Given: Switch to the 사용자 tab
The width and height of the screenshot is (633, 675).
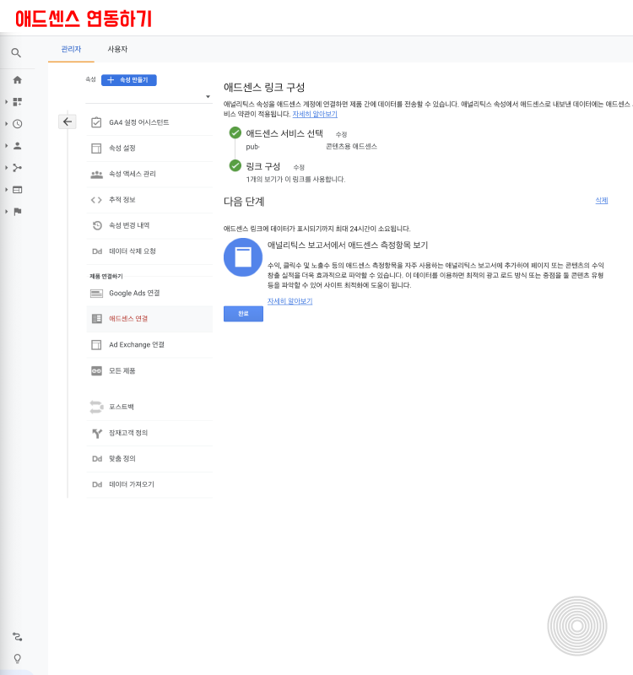Looking at the screenshot, I should [117, 50].
